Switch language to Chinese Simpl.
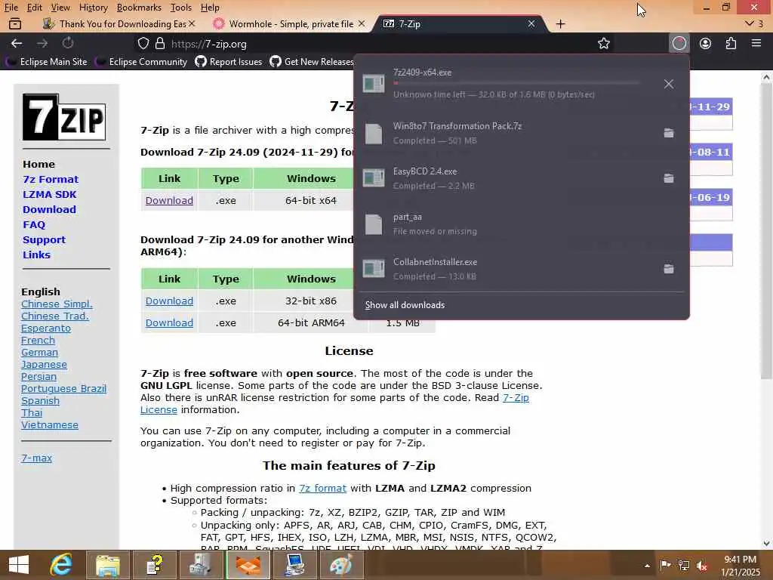 (57, 304)
